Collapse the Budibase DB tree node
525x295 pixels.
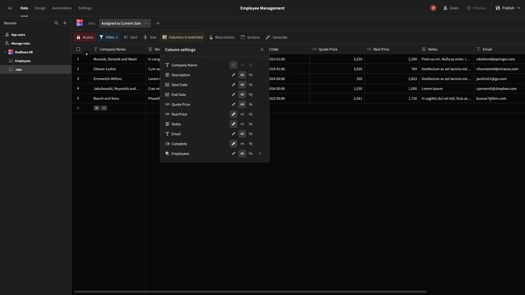[x=5, y=52]
